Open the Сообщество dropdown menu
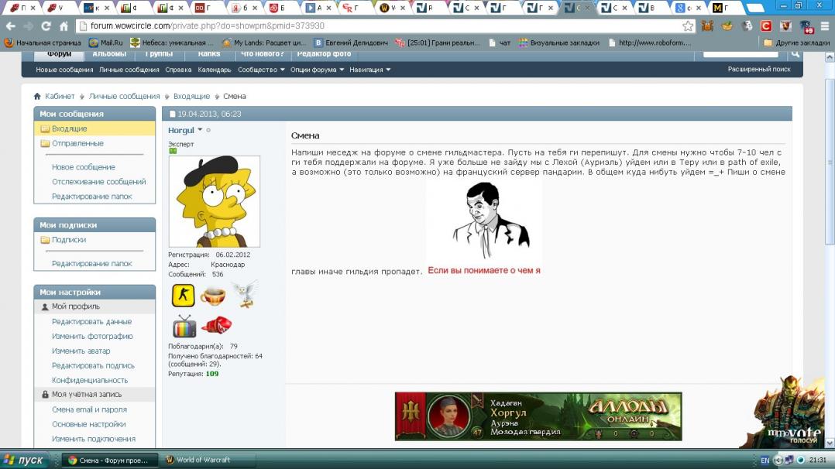The image size is (835, 469). tap(260, 70)
